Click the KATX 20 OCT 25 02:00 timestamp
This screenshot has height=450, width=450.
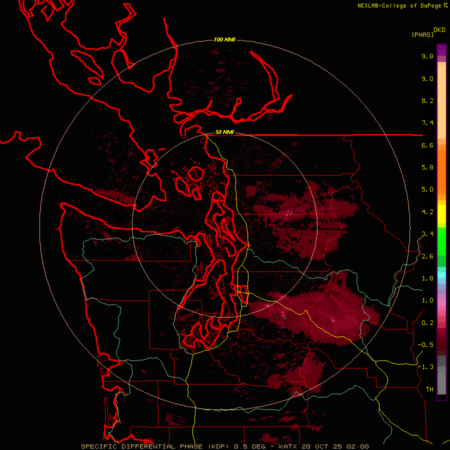[x=323, y=446]
